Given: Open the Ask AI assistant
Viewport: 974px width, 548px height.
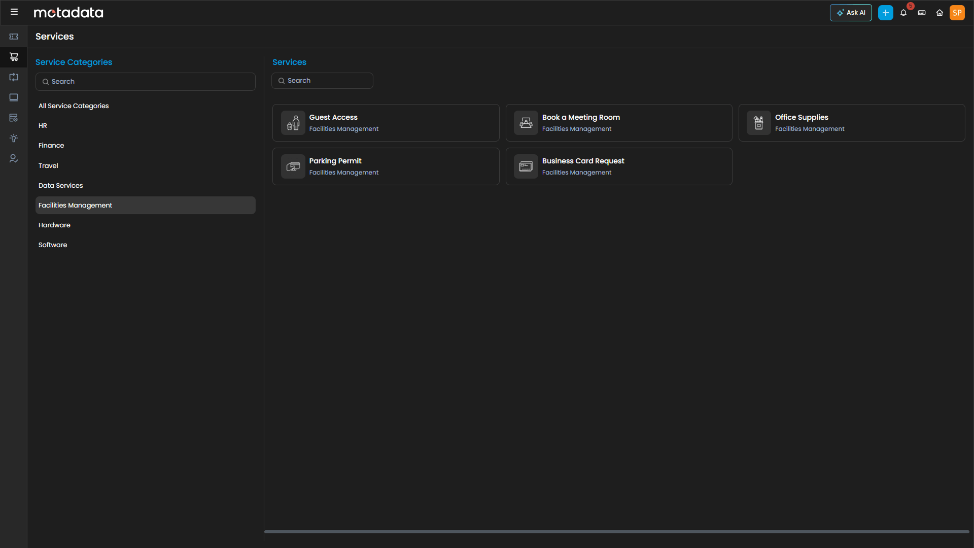Looking at the screenshot, I should tap(851, 13).
